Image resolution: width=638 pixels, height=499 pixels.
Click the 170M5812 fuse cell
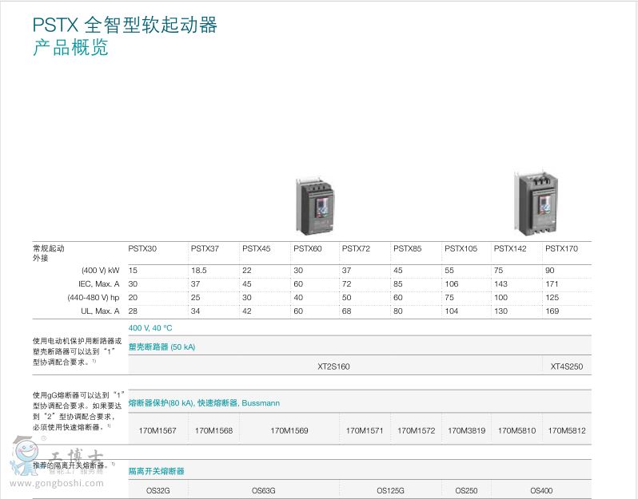tap(567, 430)
